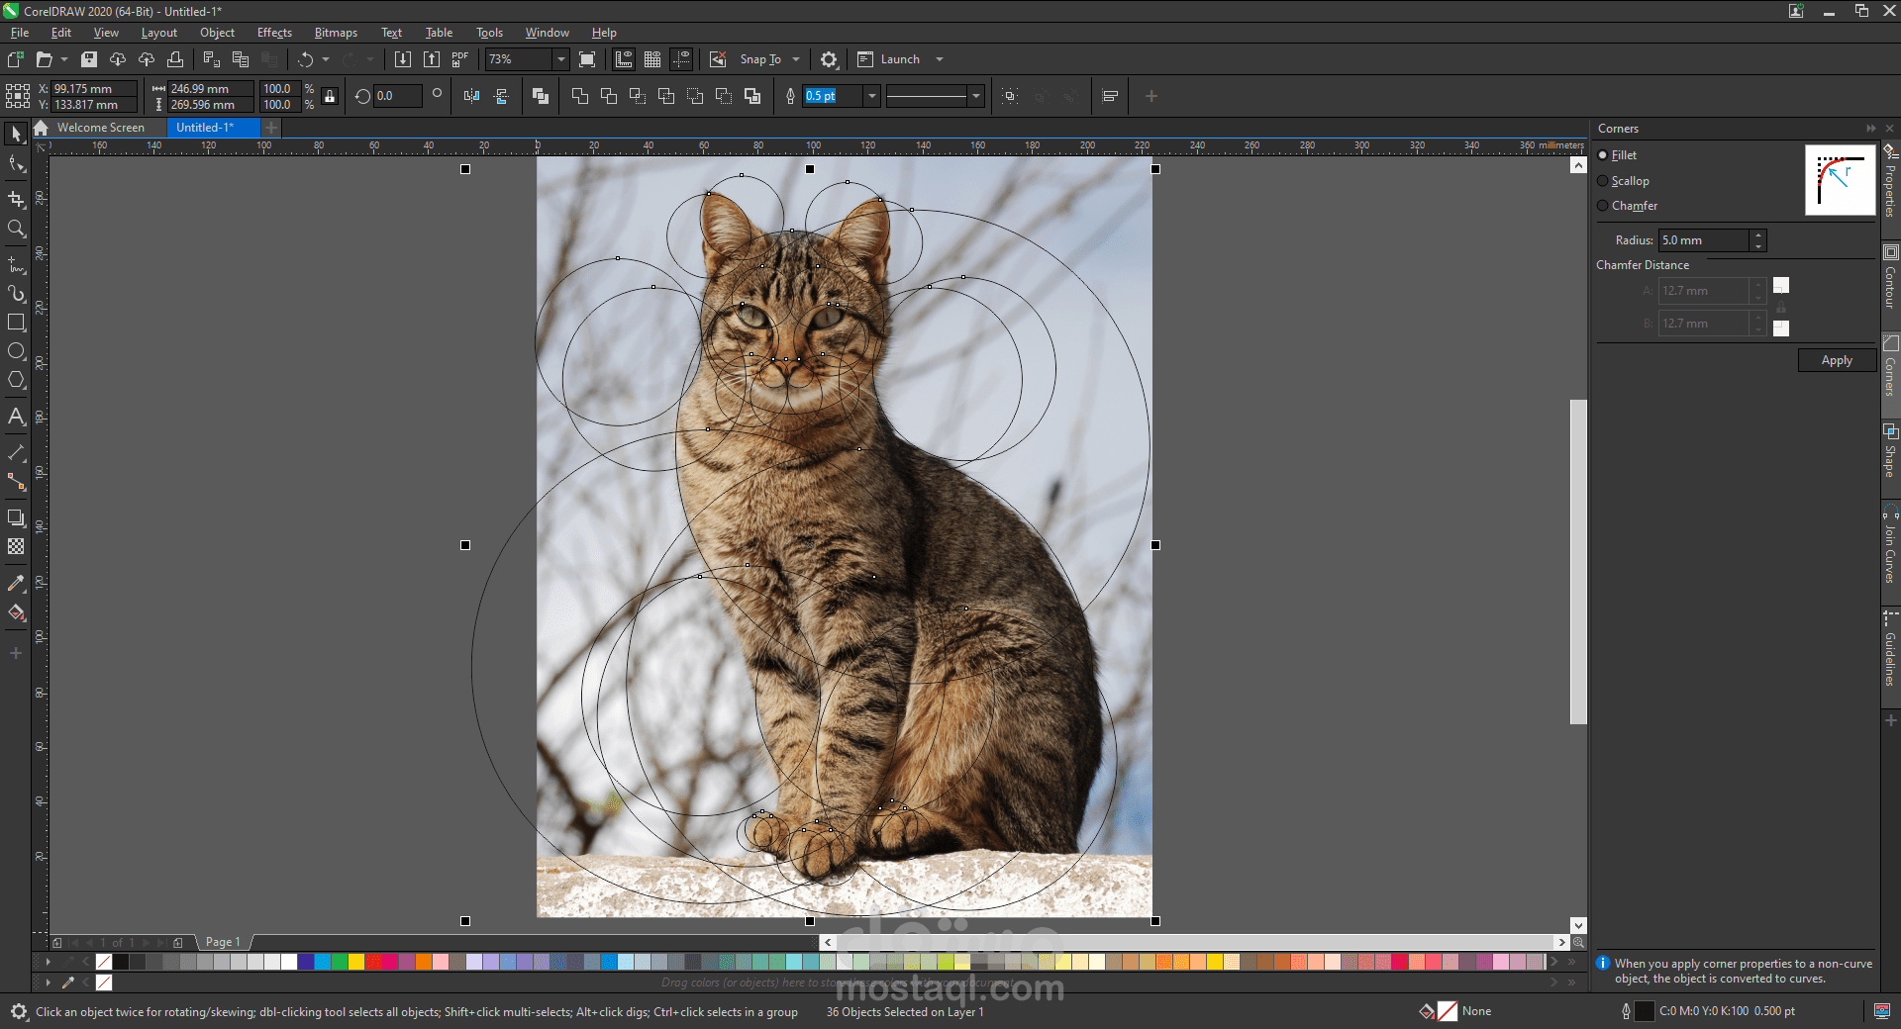Open the Bitmaps menu
Viewport: 1901px width, 1029px height.
pos(335,32)
